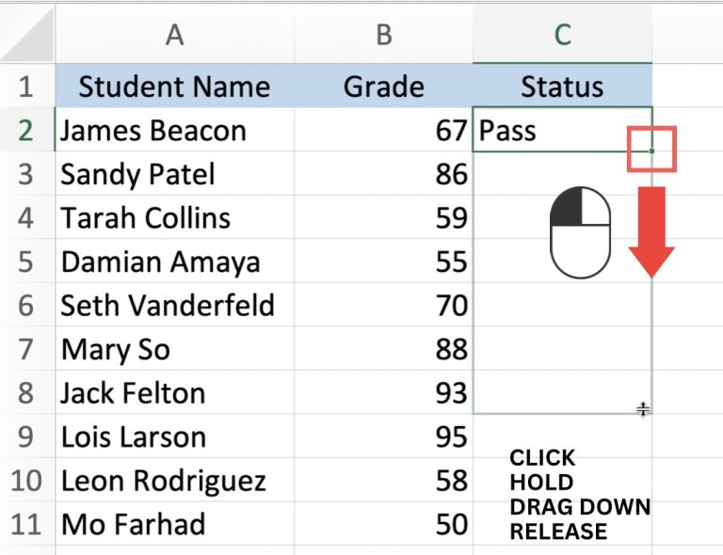Viewport: 723px width, 555px height.
Task: Select row 11 header
Action: 27,524
